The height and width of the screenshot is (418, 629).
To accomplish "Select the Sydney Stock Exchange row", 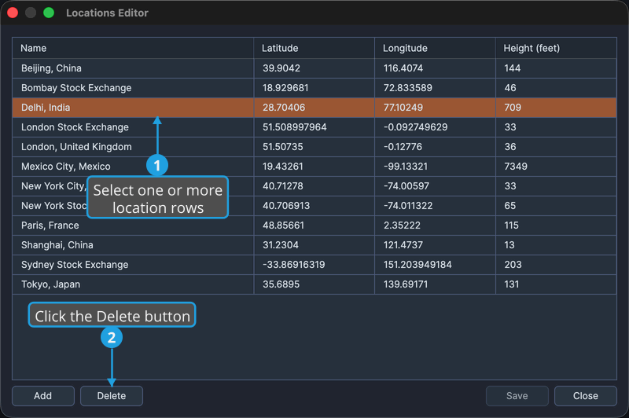I will click(x=314, y=265).
